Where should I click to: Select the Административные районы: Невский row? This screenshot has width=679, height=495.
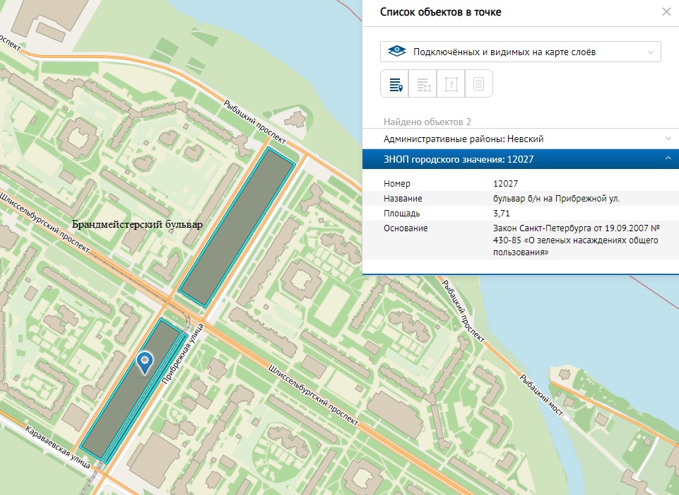click(464, 139)
